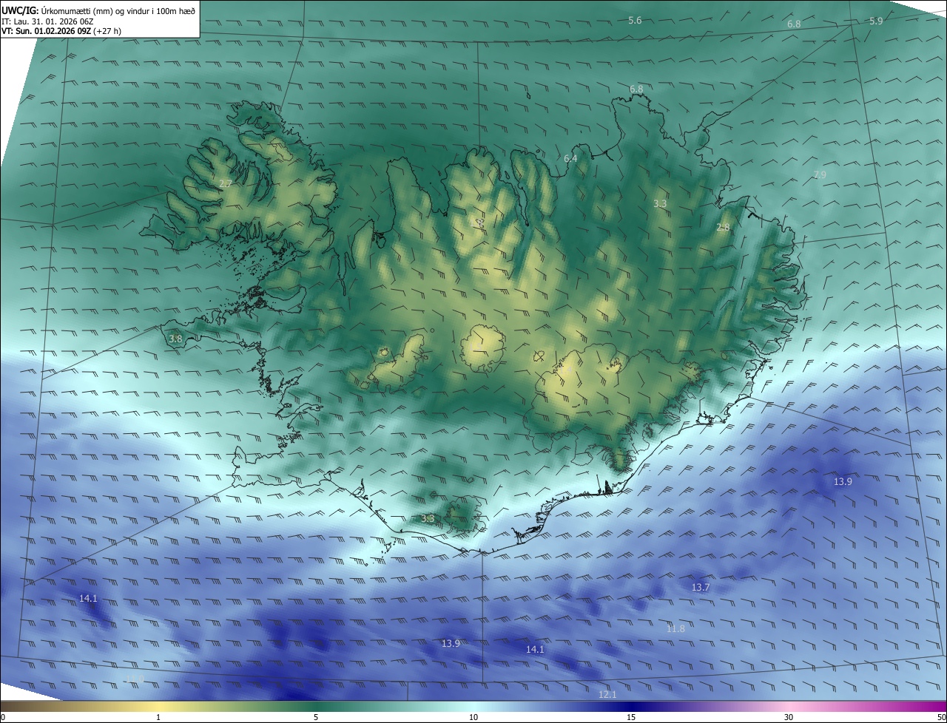Click the color scale tick labeled 30
This screenshot has width=947, height=723.
coord(789,717)
